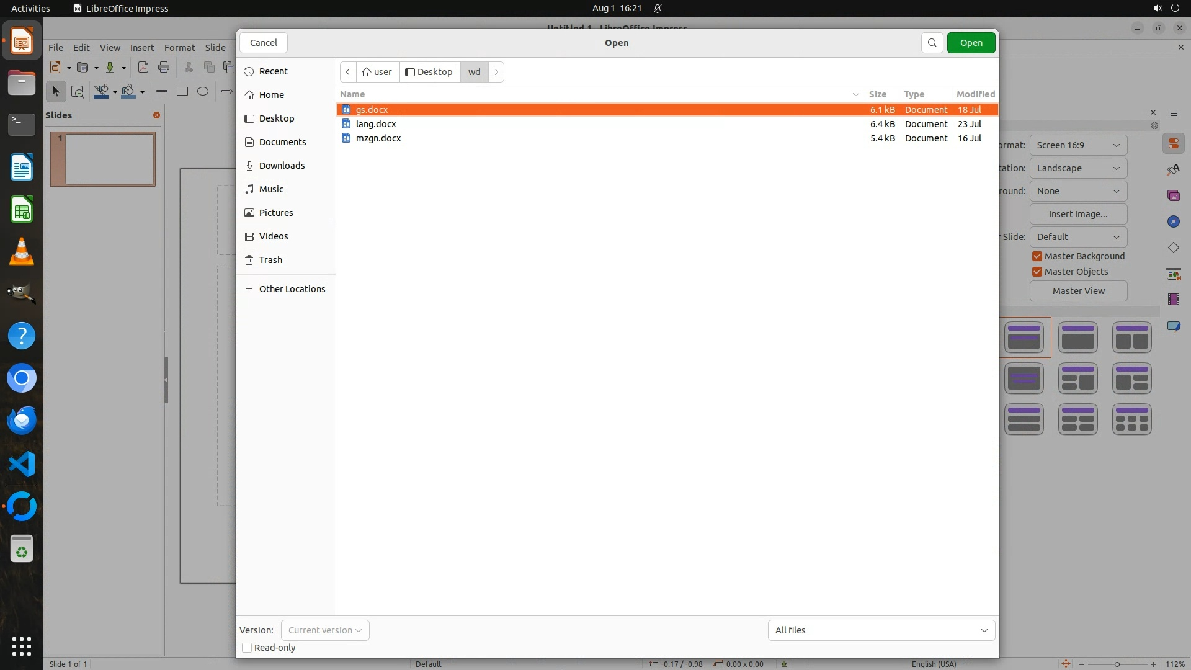Select the Rectangle drawing tool
The height and width of the screenshot is (670, 1191).
(182, 92)
